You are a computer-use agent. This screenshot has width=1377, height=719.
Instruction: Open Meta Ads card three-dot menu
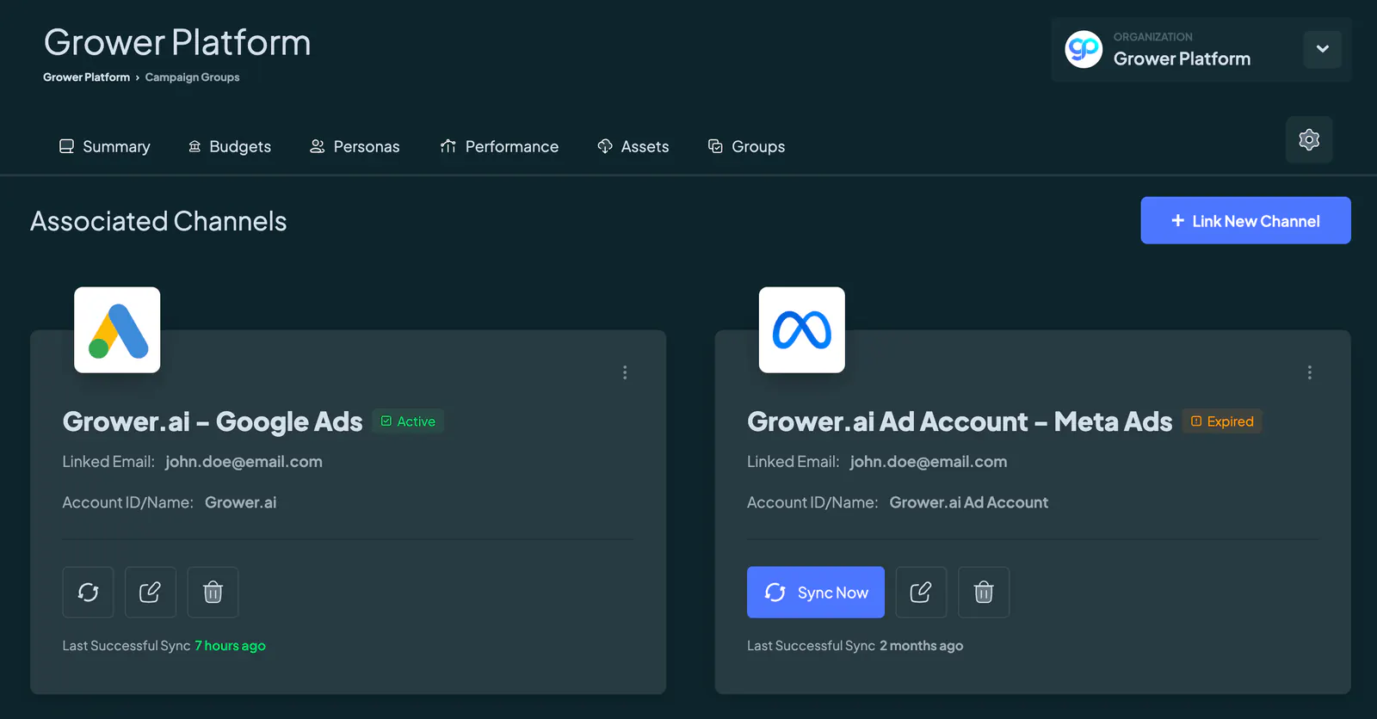click(1310, 372)
